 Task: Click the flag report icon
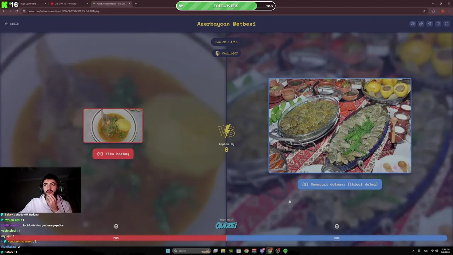438,24
